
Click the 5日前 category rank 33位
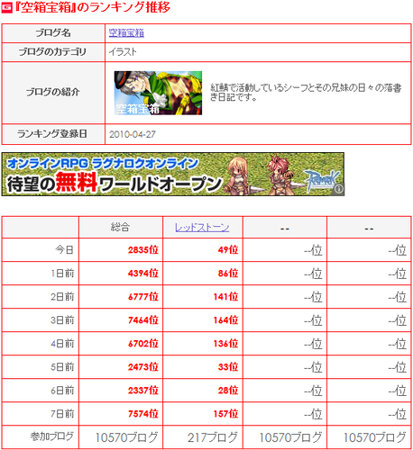[228, 367]
